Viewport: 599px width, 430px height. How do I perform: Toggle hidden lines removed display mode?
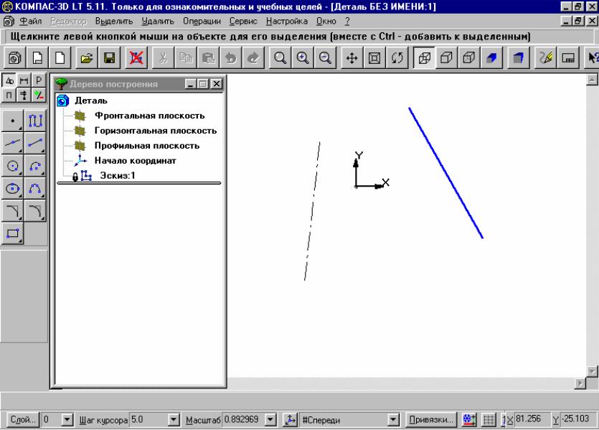click(x=447, y=58)
